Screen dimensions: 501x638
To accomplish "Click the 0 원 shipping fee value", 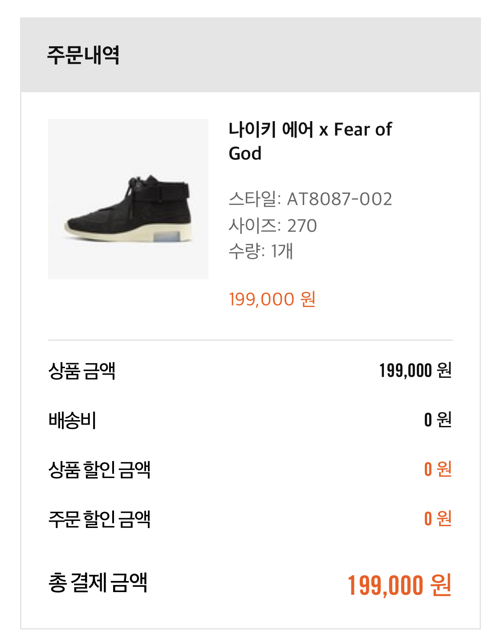I will tap(438, 420).
